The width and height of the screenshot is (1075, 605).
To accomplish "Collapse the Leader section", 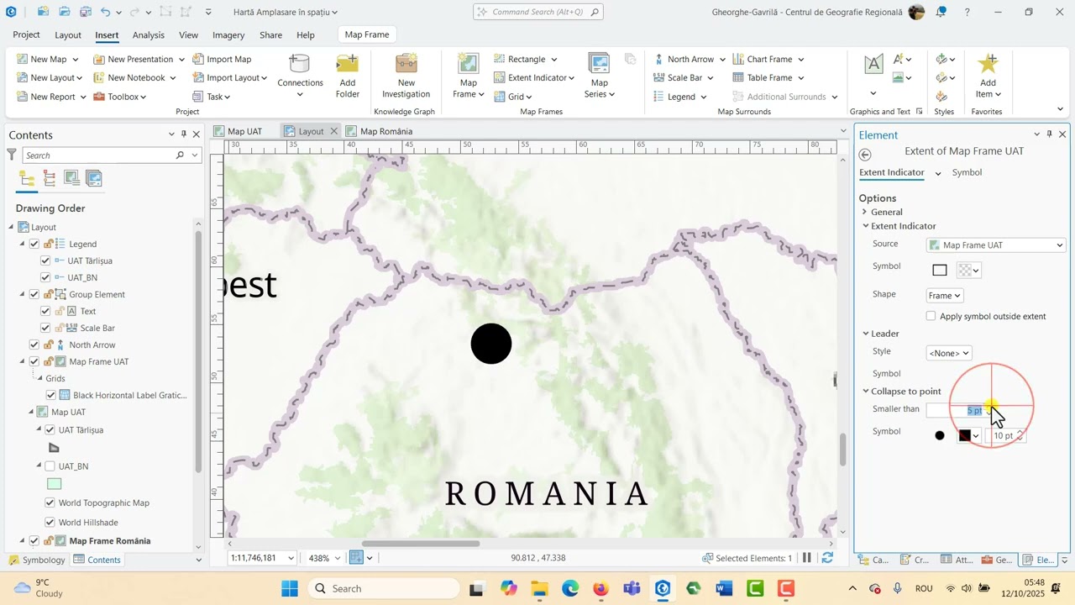I will (x=866, y=334).
